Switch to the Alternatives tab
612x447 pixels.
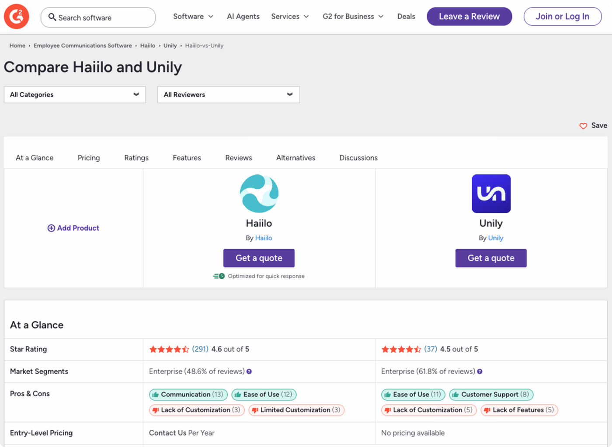coord(296,158)
